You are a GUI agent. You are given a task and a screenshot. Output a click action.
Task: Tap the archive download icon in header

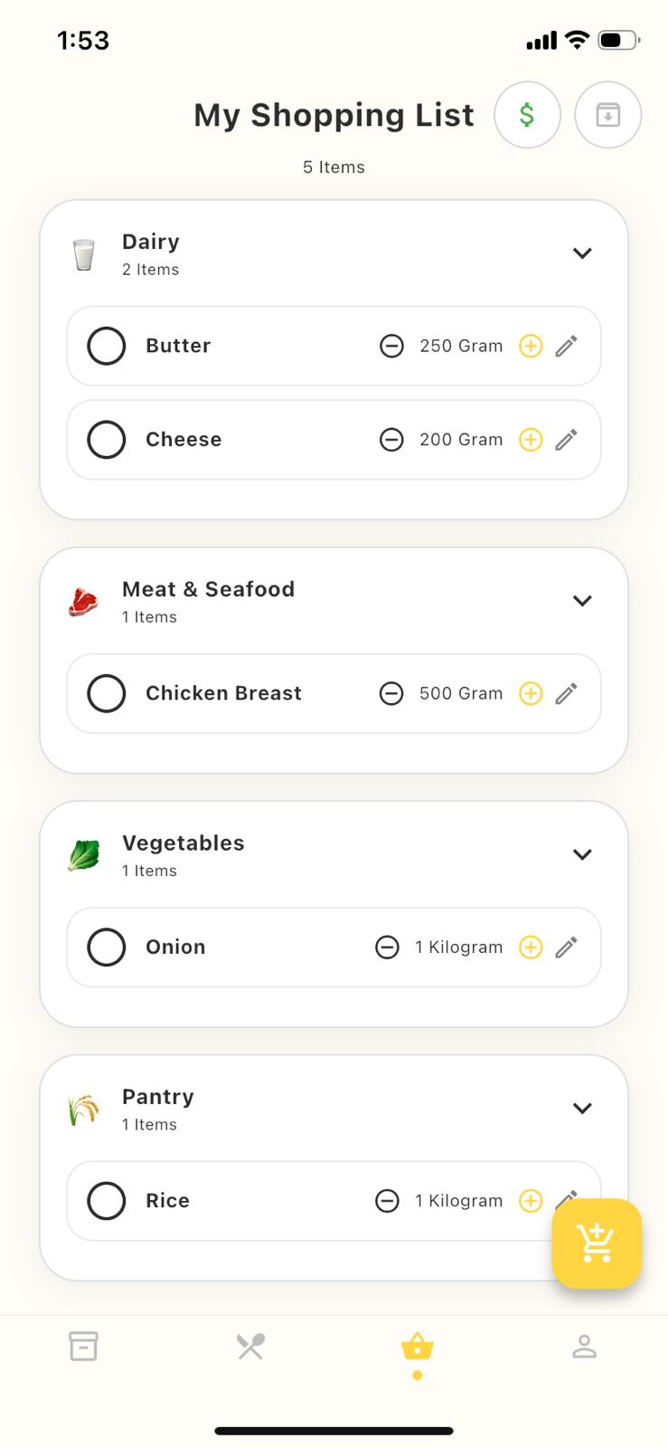click(607, 115)
